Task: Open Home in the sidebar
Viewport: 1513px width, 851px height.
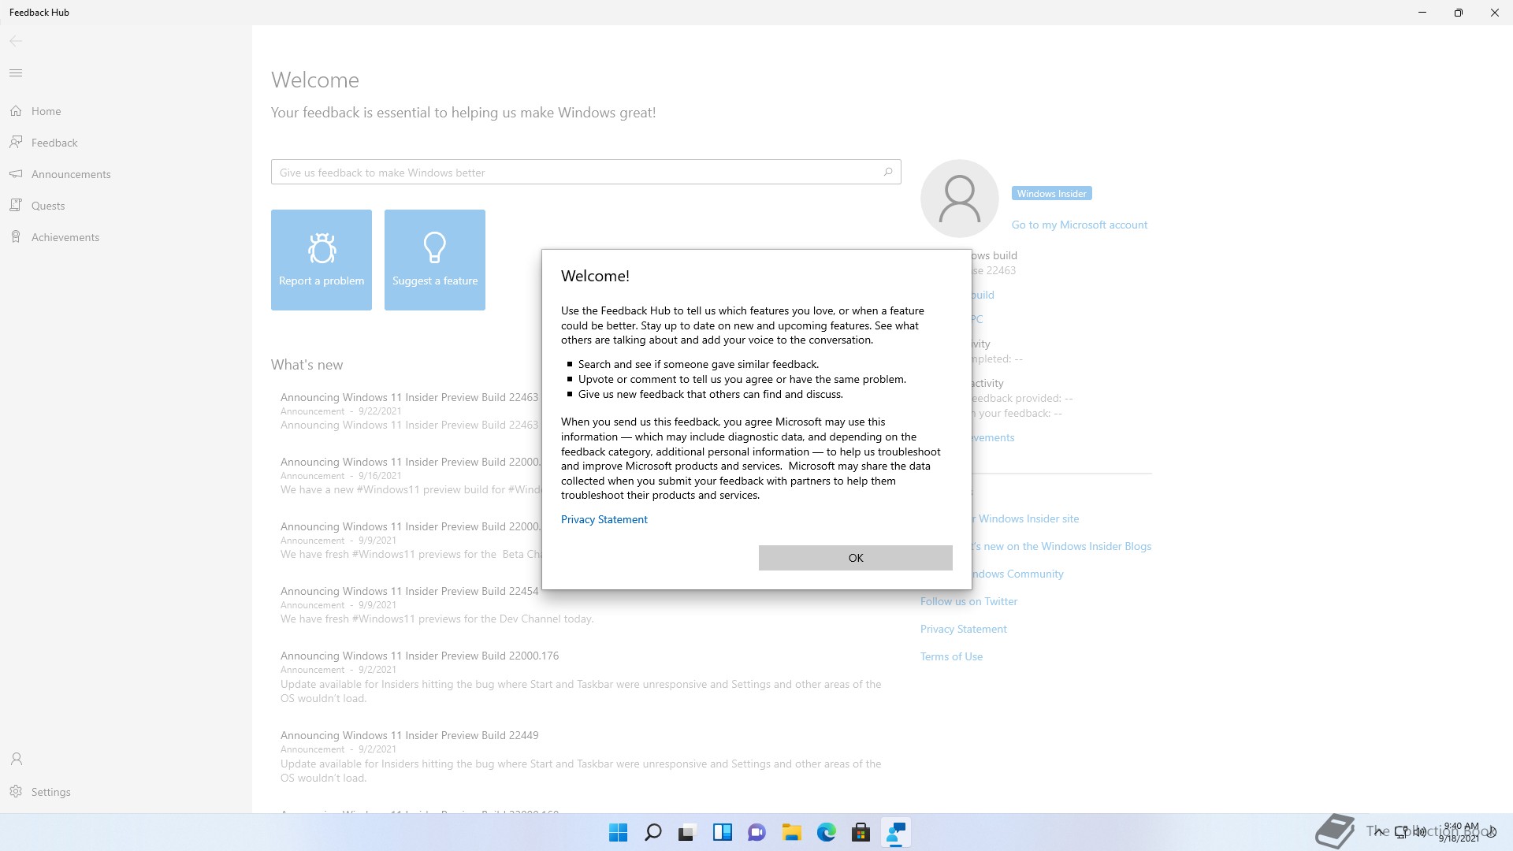Action: tap(126, 111)
